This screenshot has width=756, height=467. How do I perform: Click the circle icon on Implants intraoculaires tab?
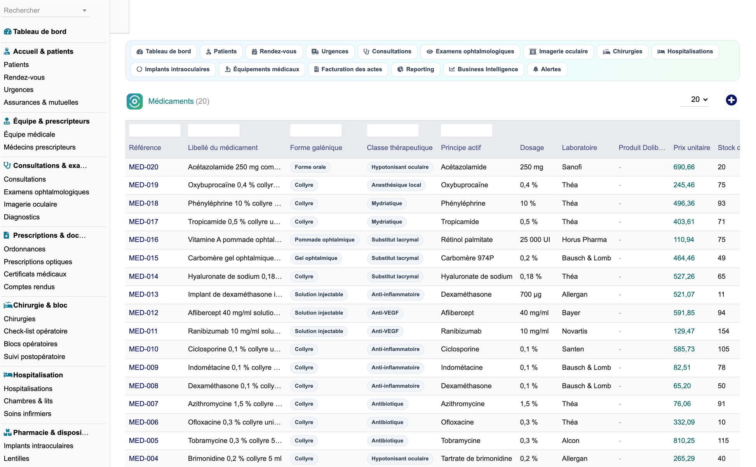[x=139, y=69]
